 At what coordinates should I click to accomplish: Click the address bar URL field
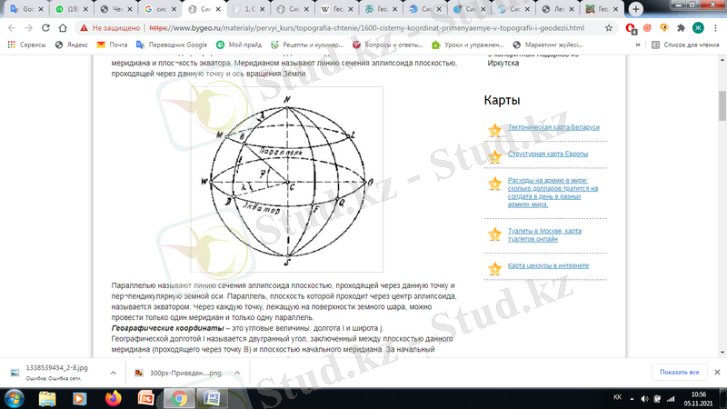tap(363, 28)
